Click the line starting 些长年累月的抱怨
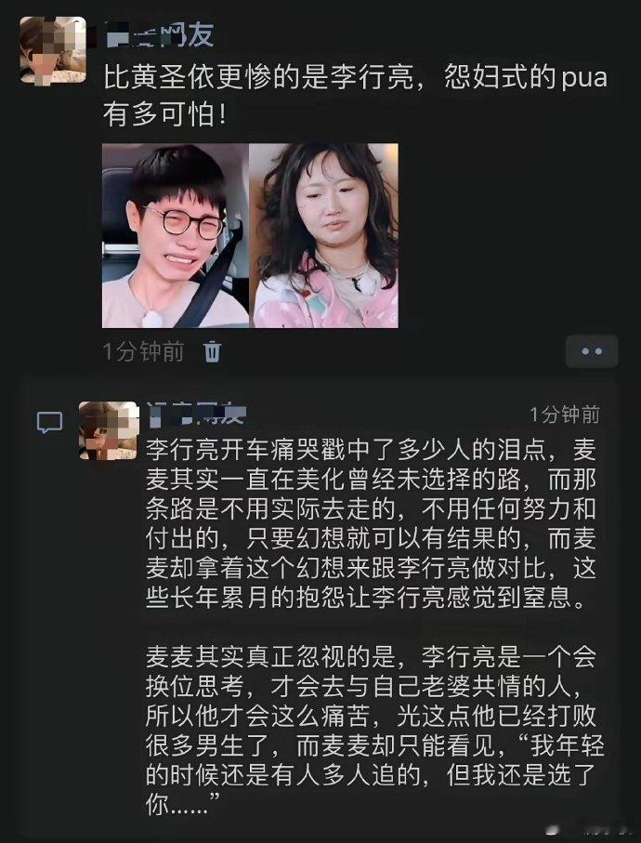Image resolution: width=641 pixels, height=843 pixels. pyautogui.click(x=366, y=598)
